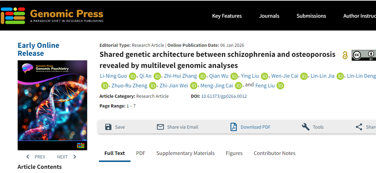Click the Share network icon
Viewport: 376px width, 173px height.
(x=359, y=127)
